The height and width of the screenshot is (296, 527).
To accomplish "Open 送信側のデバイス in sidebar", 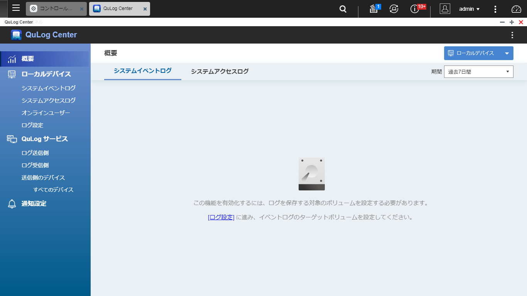I will tap(43, 178).
